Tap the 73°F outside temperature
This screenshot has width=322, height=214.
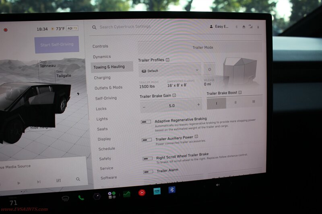60,29
